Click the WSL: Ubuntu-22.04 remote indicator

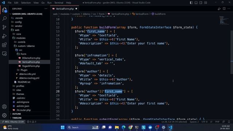[x=13, y=122]
